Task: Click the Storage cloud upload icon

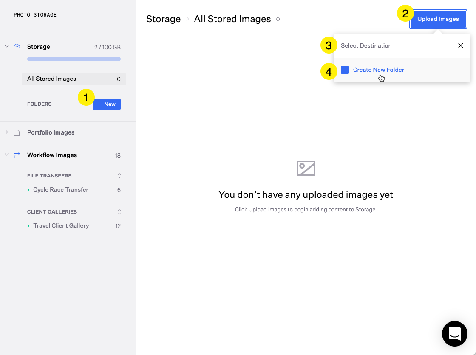Action: point(17,47)
